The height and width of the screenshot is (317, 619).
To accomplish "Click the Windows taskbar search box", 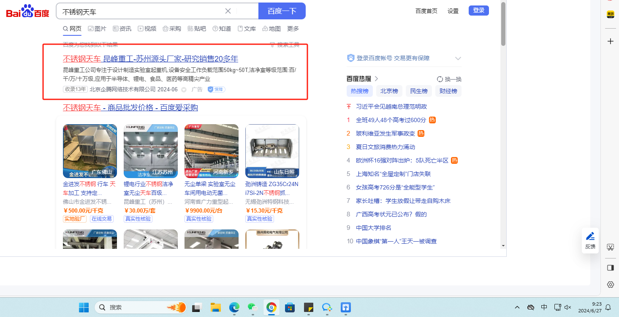I will (140, 307).
